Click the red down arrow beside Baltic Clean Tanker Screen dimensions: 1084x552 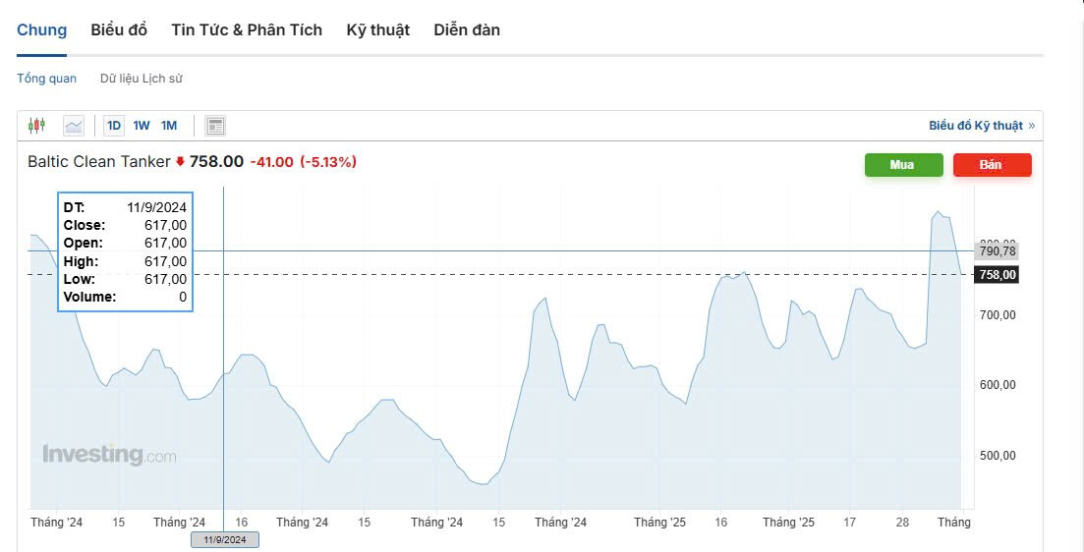tap(181, 162)
